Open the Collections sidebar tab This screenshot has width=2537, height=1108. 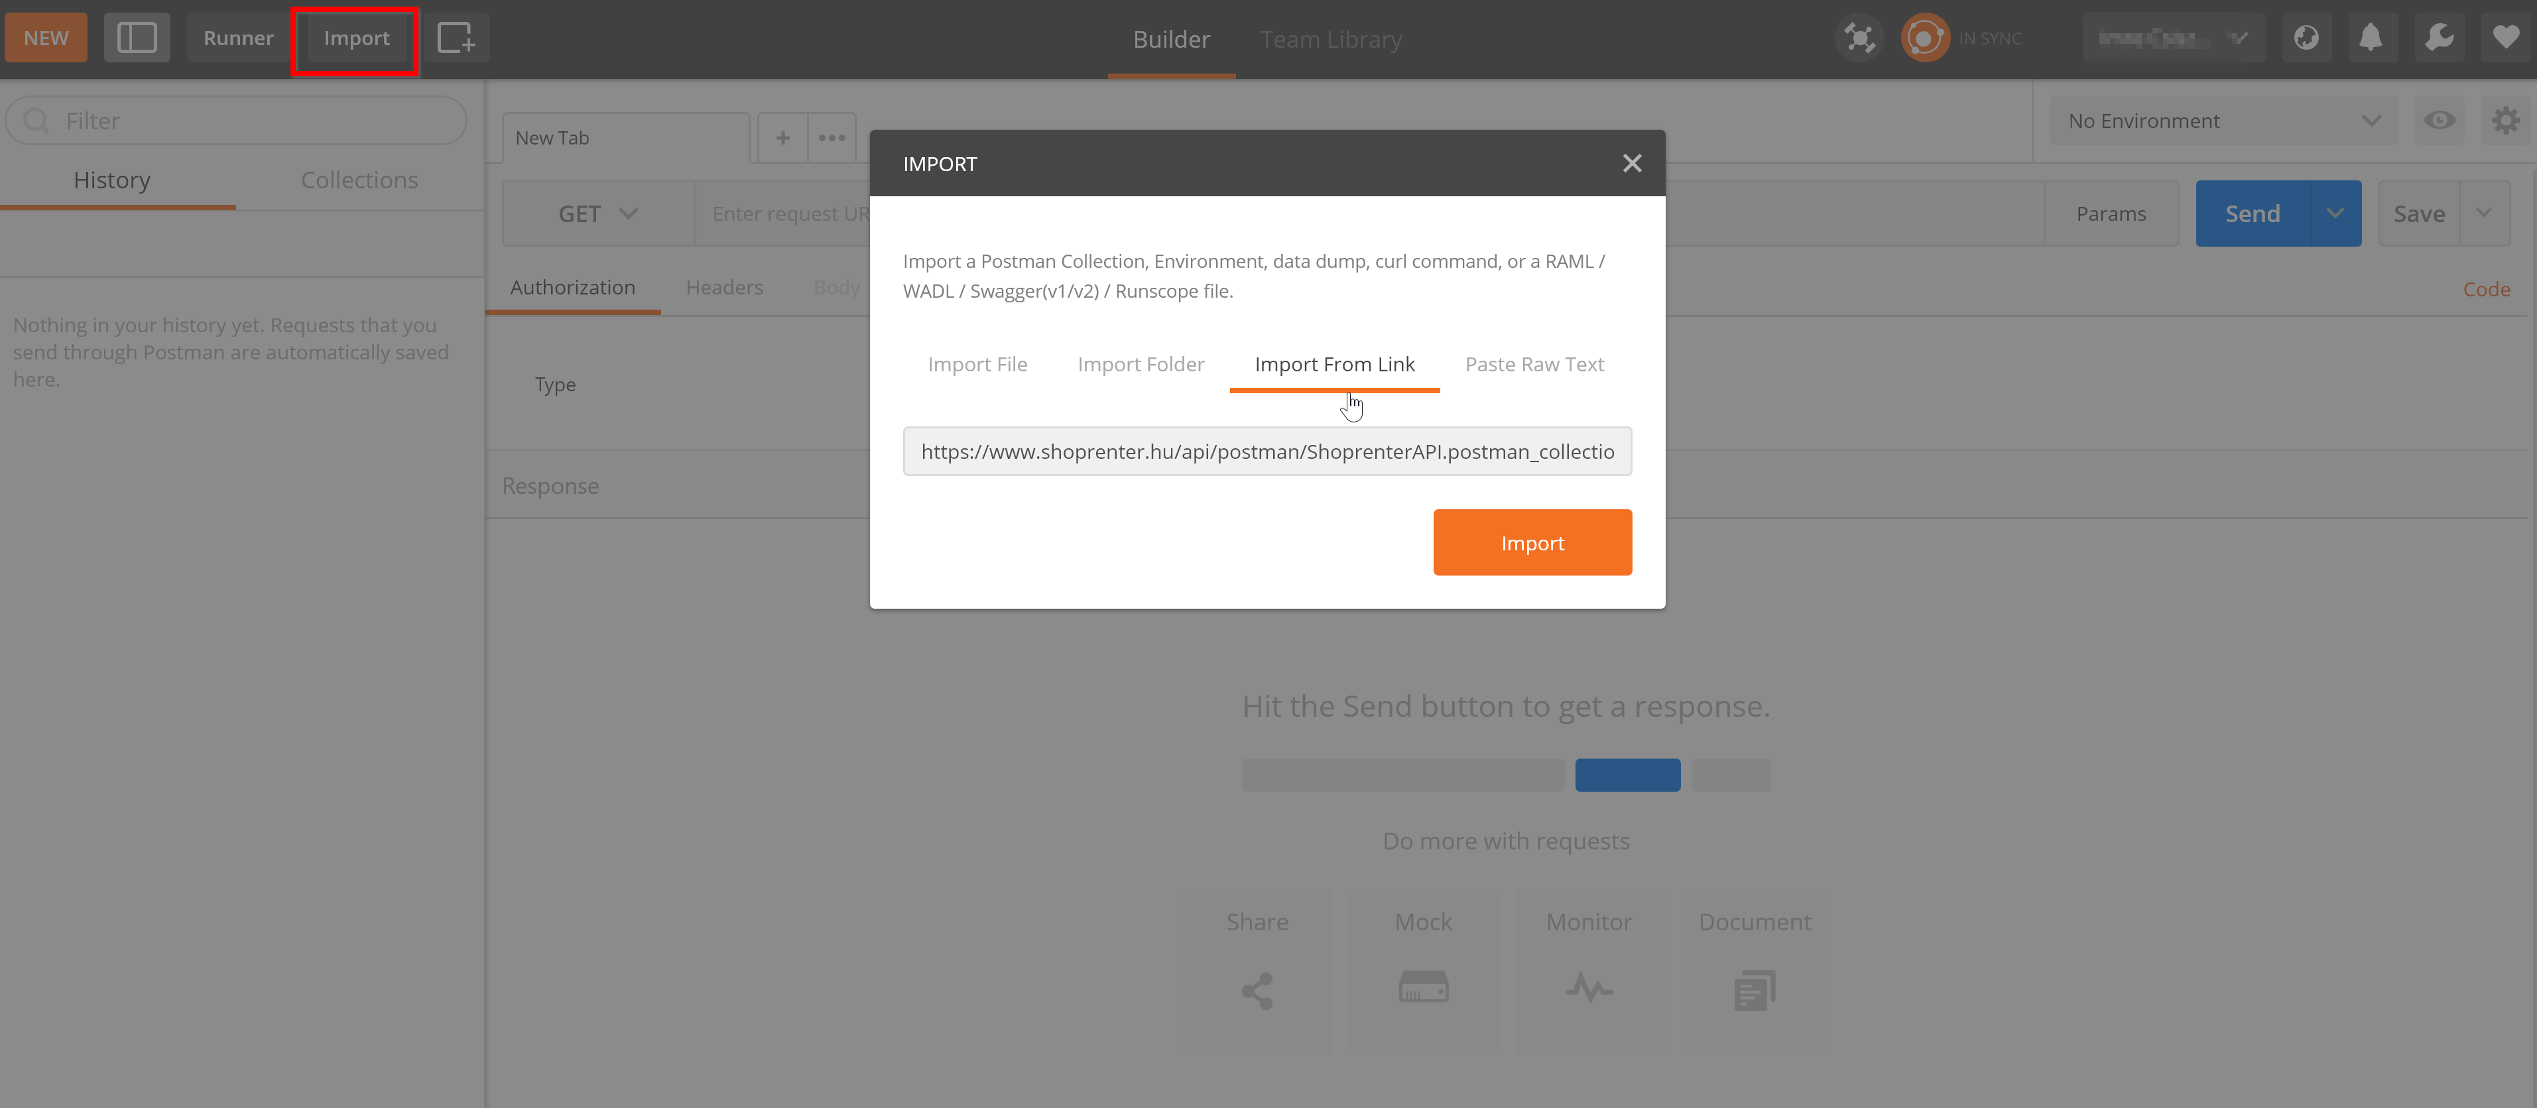pyautogui.click(x=359, y=179)
